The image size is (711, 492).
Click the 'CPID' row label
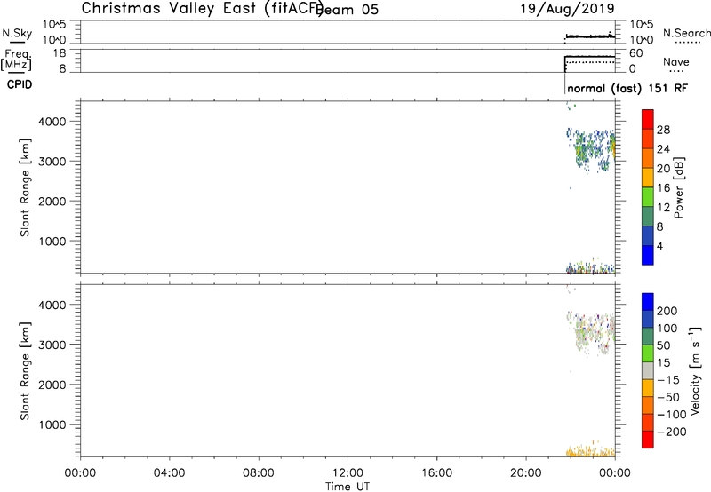click(20, 84)
